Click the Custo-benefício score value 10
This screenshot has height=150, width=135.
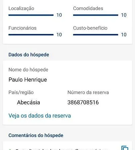coord(124,35)
